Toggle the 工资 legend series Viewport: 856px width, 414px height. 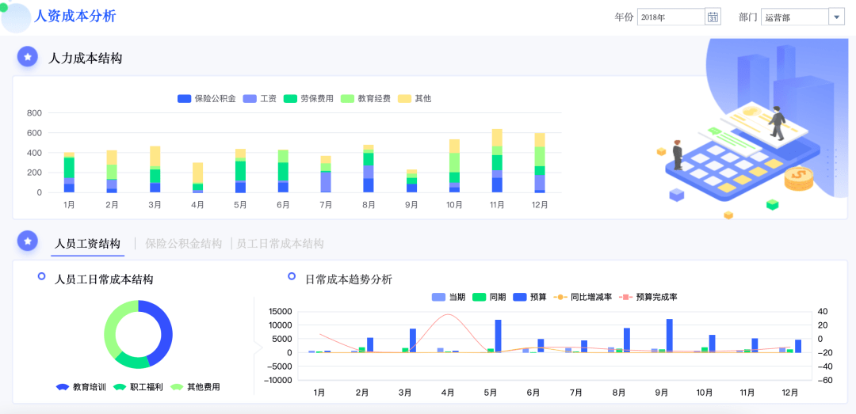[259, 99]
